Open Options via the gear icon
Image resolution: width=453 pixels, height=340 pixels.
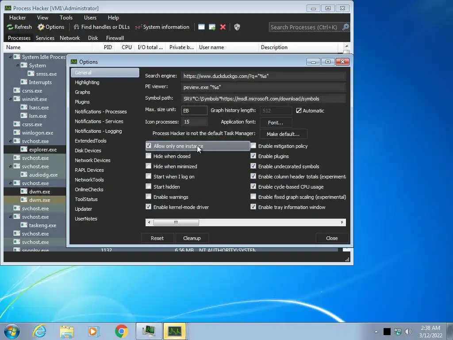[x=41, y=27]
